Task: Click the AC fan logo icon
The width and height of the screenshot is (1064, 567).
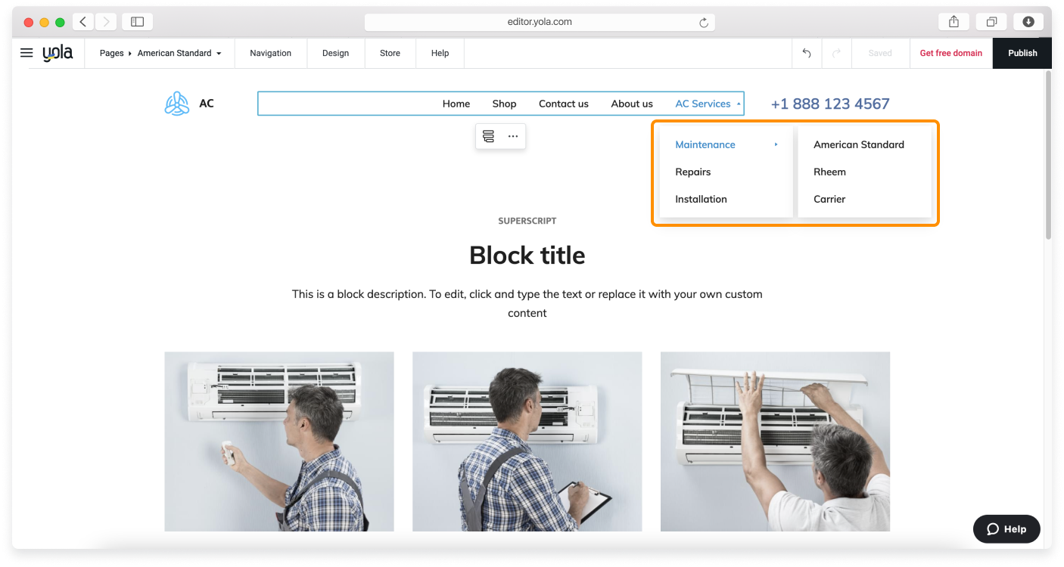Action: pos(177,104)
